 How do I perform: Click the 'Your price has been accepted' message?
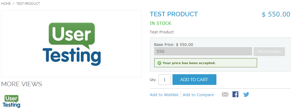click(x=189, y=63)
